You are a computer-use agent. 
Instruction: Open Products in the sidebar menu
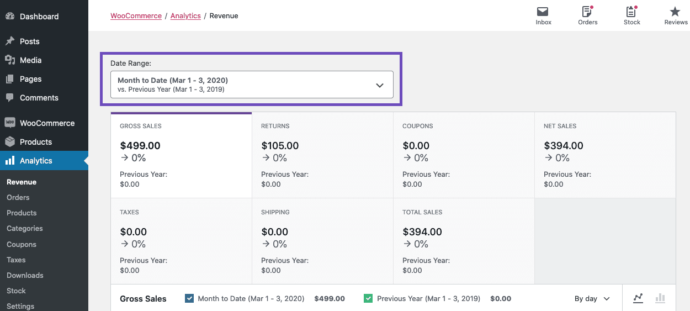tap(36, 142)
